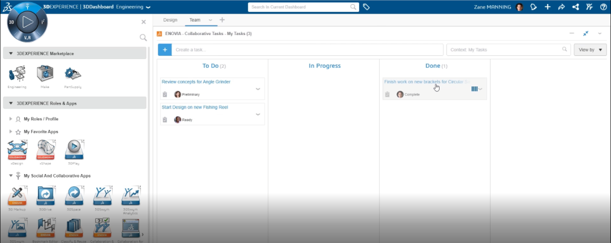The image size is (611, 243).
Task: Click clipboard icon on Fishing Reel task
Action: pos(165,120)
